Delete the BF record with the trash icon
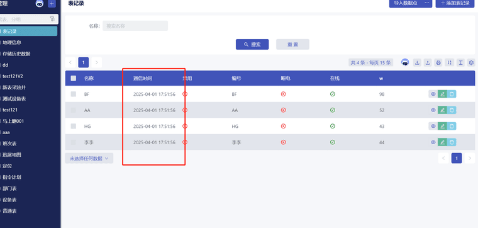The image size is (478, 228). 452,94
